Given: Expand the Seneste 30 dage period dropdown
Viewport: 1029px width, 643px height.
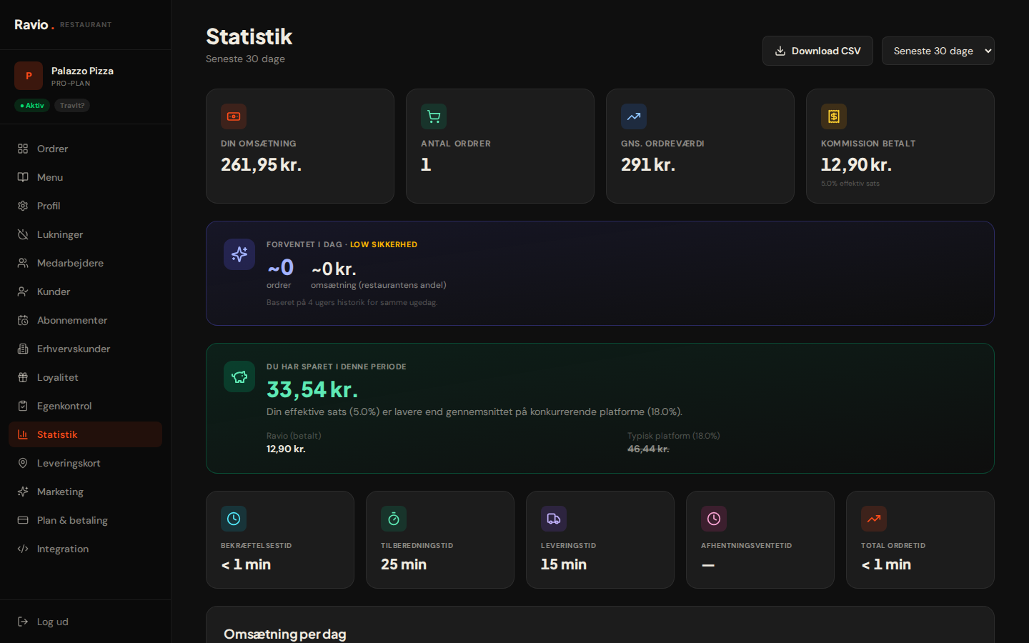Looking at the screenshot, I should 938,51.
